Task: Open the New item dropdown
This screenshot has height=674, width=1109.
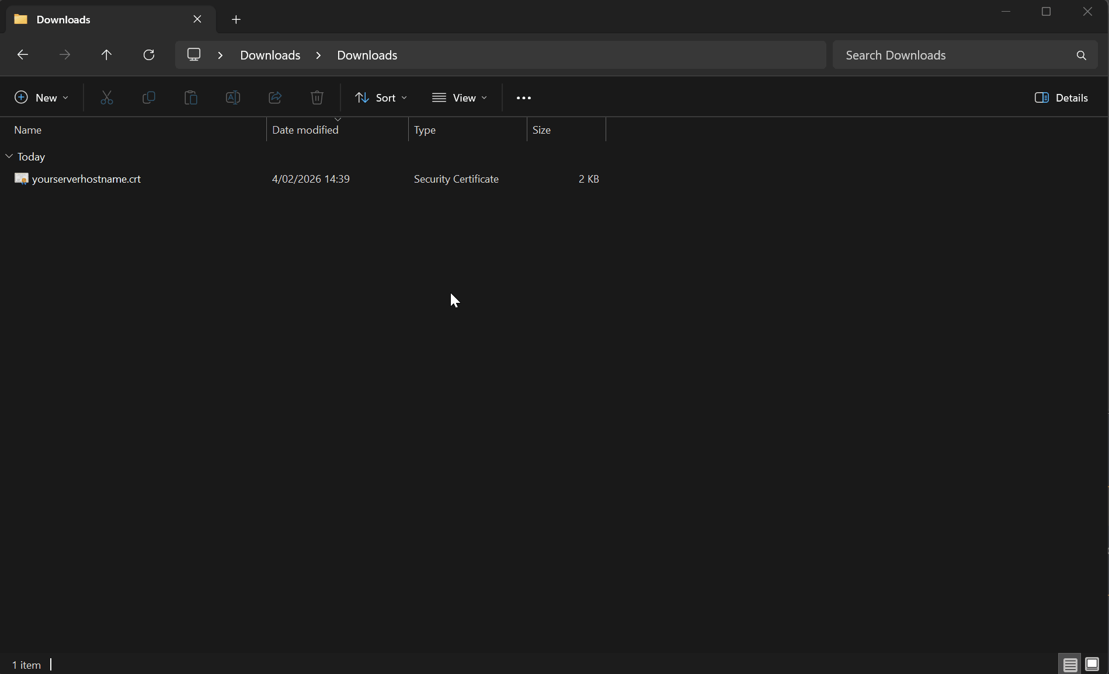Action: point(41,97)
